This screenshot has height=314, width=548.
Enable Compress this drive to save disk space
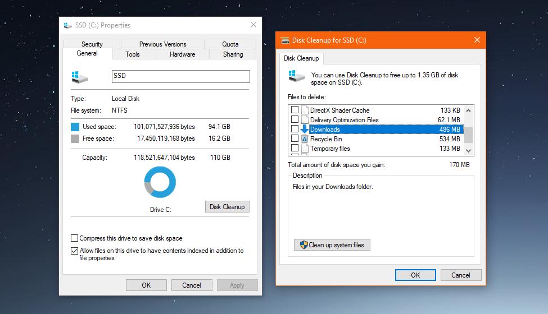point(74,238)
